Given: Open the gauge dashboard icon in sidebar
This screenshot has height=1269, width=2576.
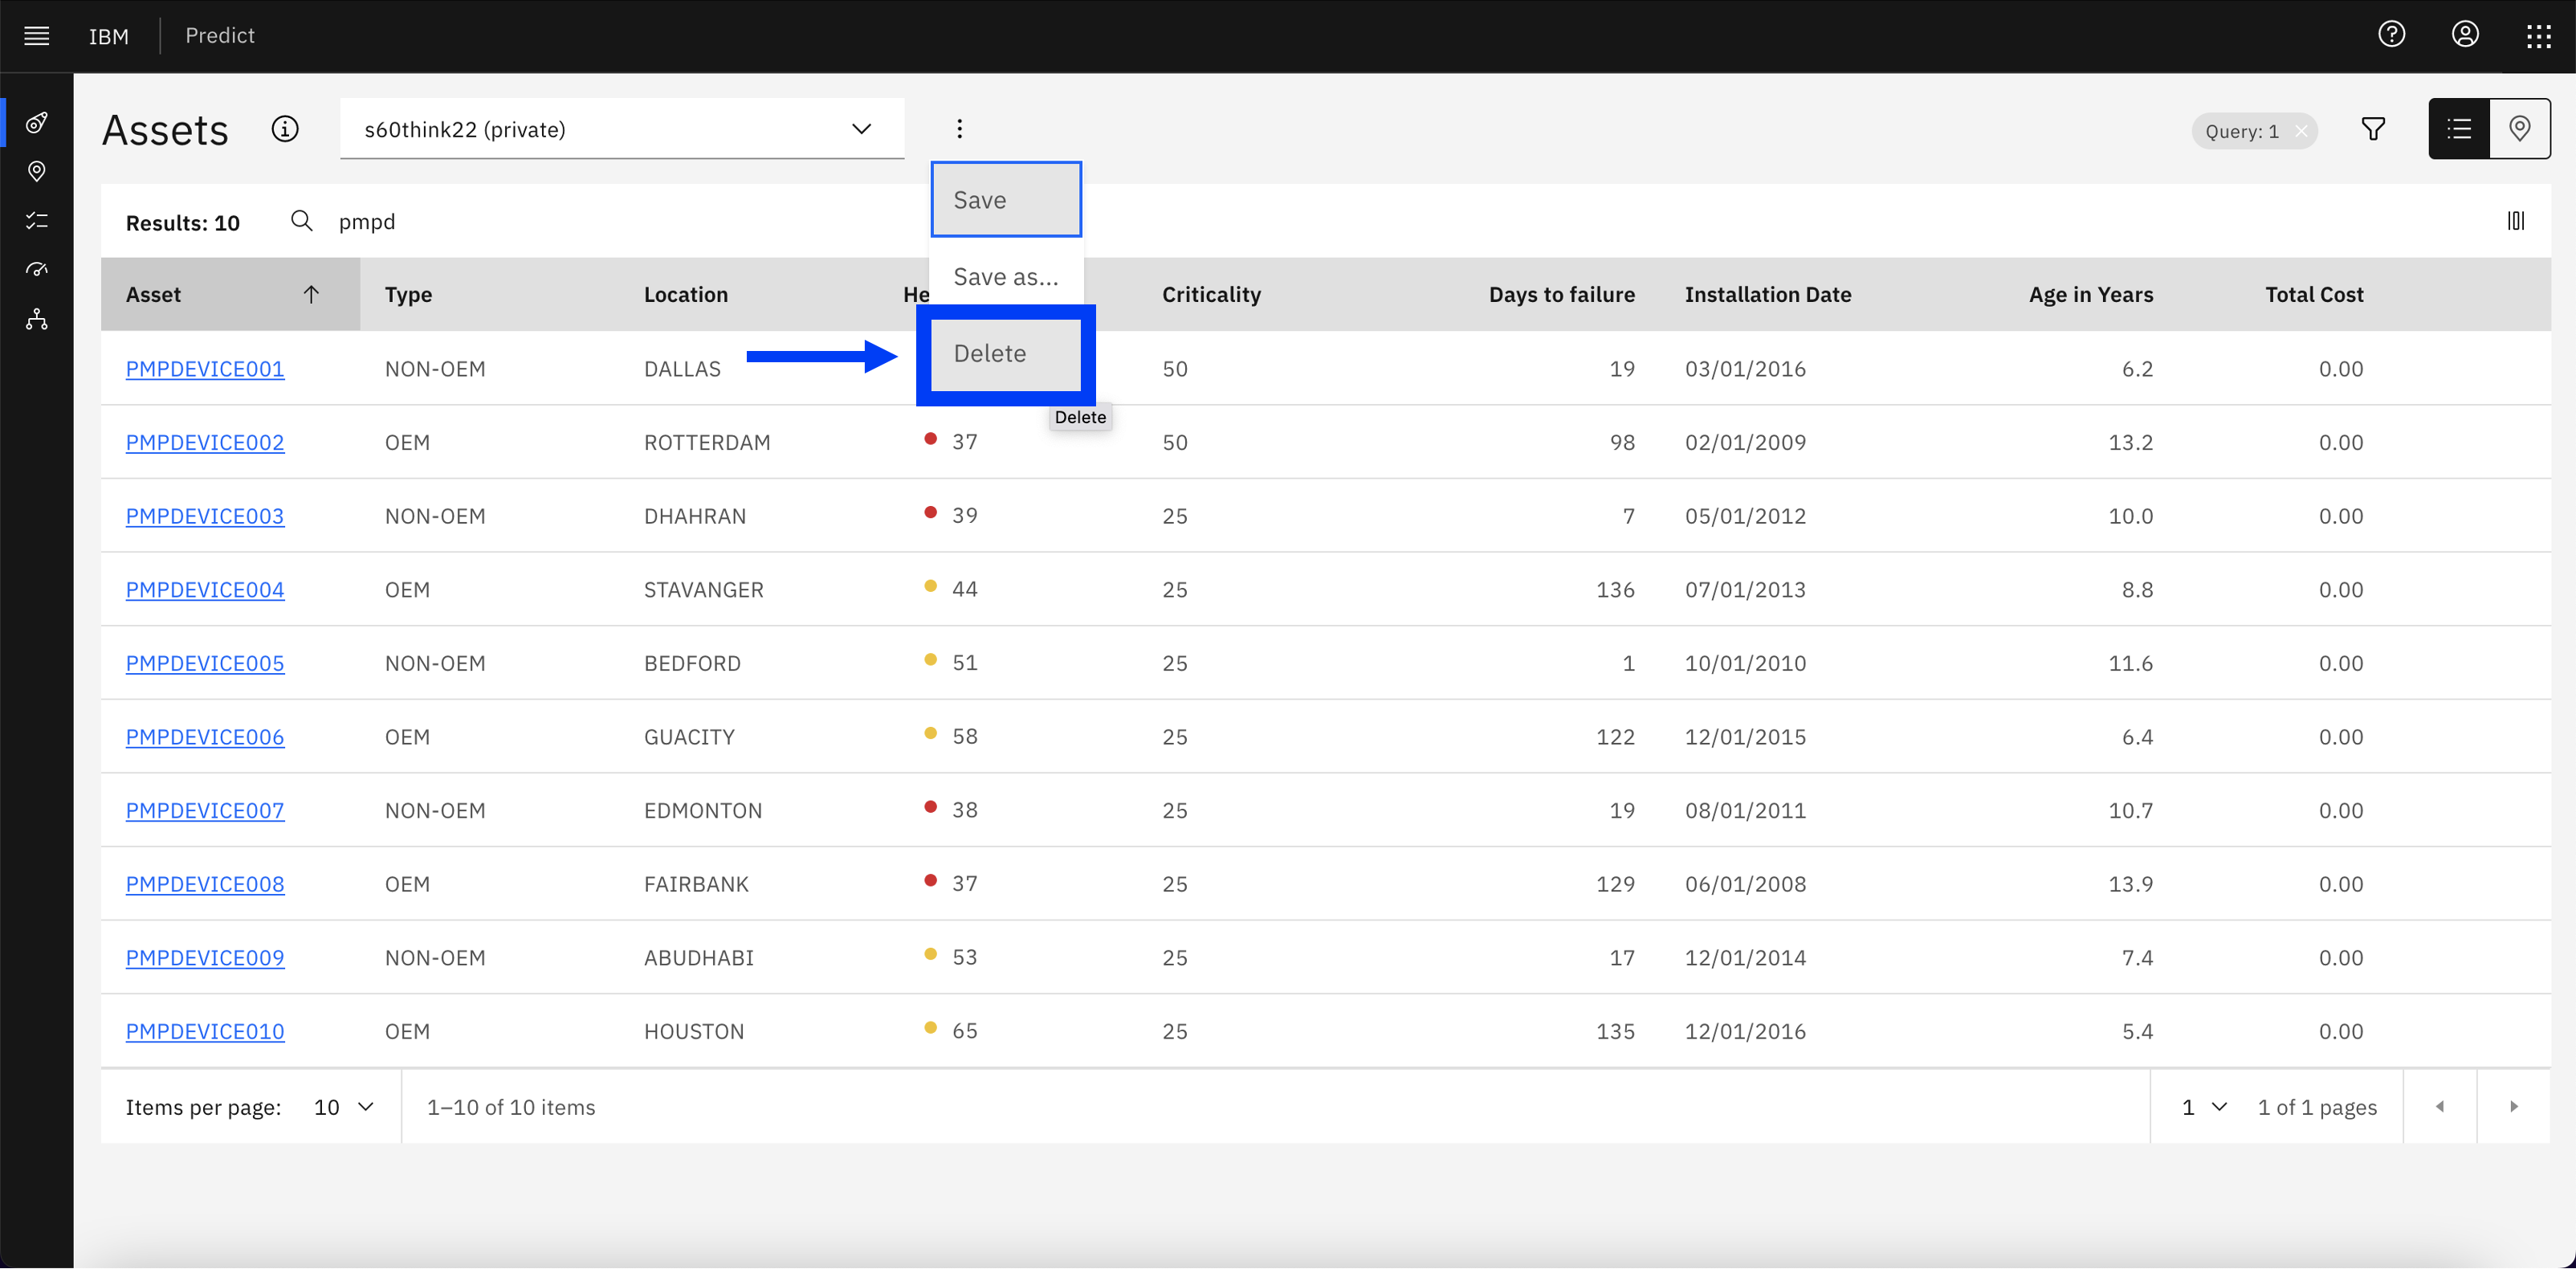Looking at the screenshot, I should 37,270.
